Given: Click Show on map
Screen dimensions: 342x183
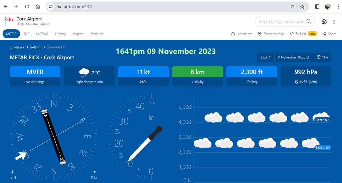Looking at the screenshot, I should [271, 34].
